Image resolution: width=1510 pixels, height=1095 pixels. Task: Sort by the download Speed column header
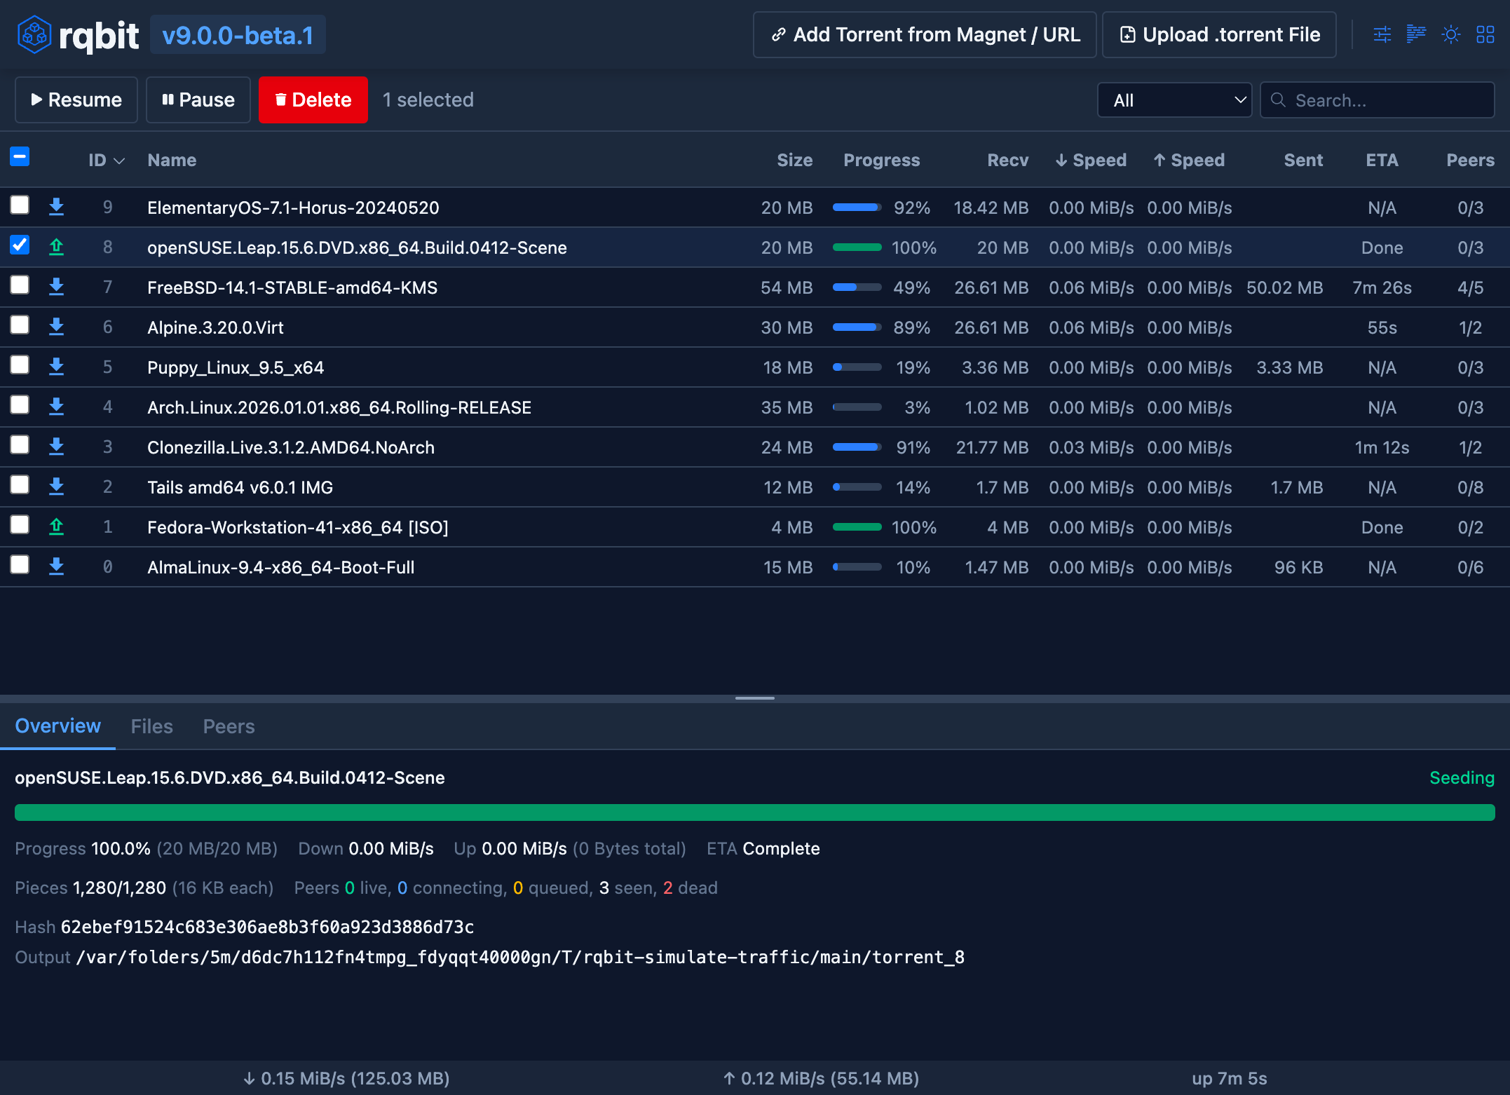coord(1091,161)
